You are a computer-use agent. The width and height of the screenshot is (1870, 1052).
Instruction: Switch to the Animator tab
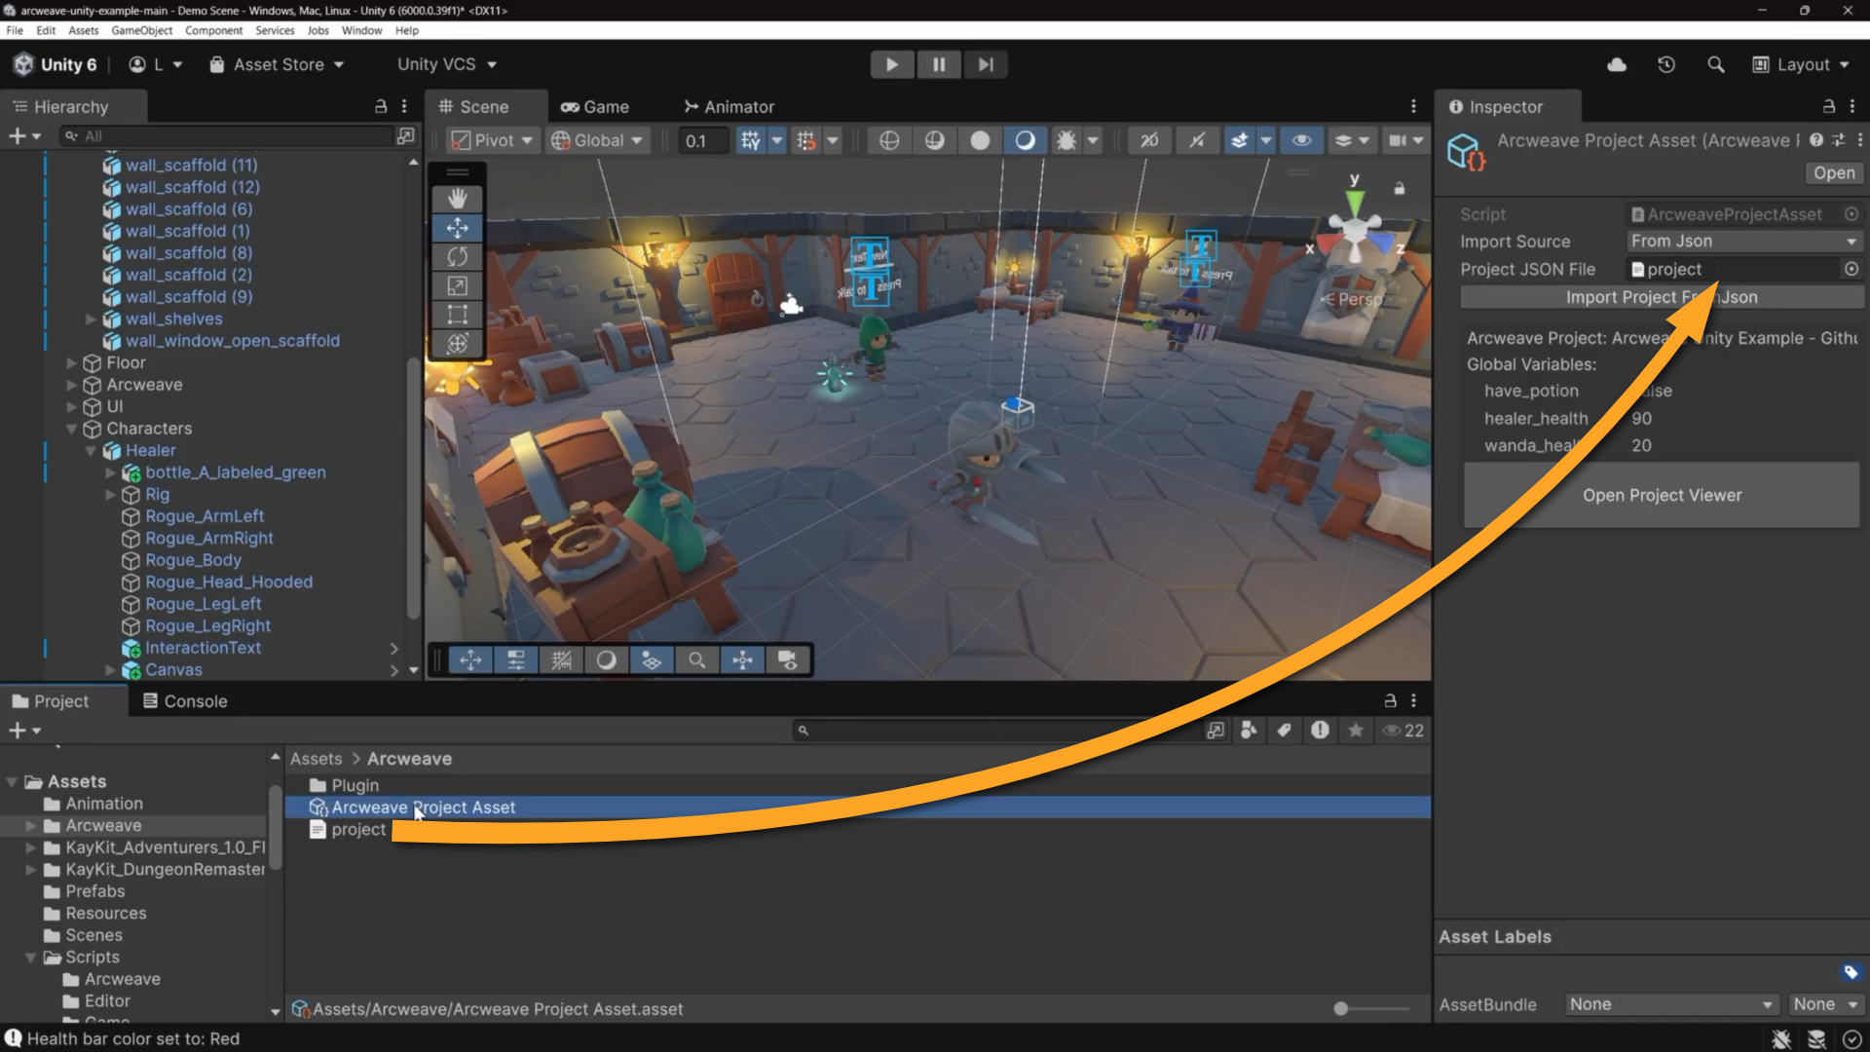pyautogui.click(x=729, y=106)
